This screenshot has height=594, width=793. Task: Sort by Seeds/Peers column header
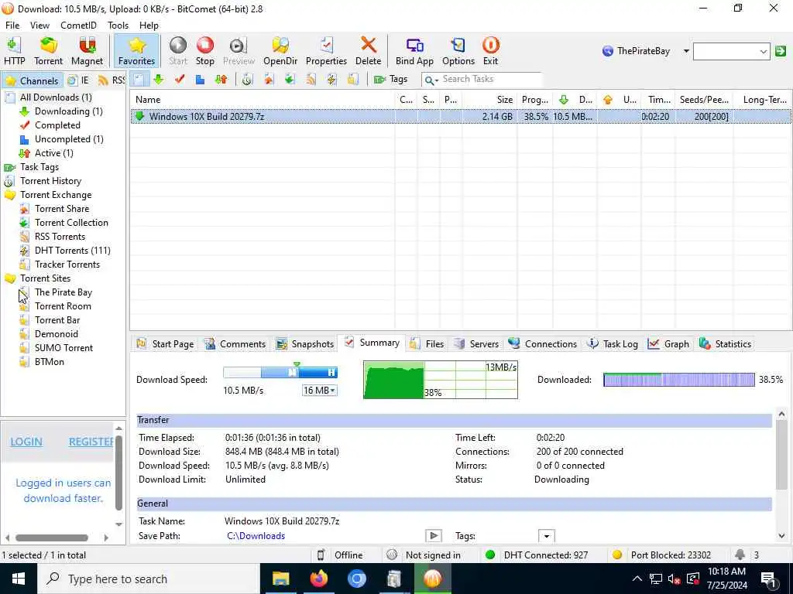tap(703, 100)
